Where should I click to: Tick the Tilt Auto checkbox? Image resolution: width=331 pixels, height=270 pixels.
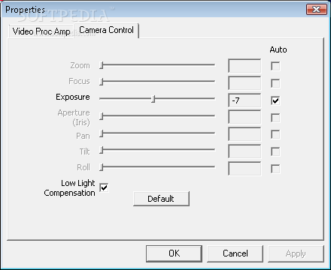pyautogui.click(x=275, y=151)
